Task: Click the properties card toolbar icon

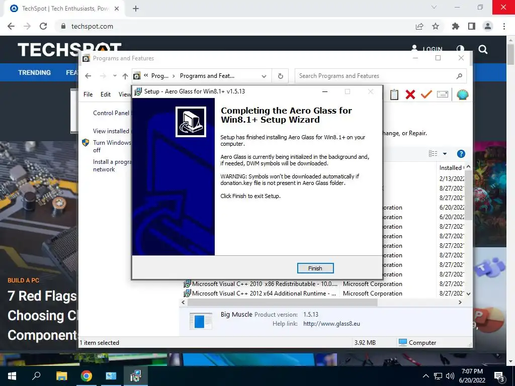Action: point(443,95)
